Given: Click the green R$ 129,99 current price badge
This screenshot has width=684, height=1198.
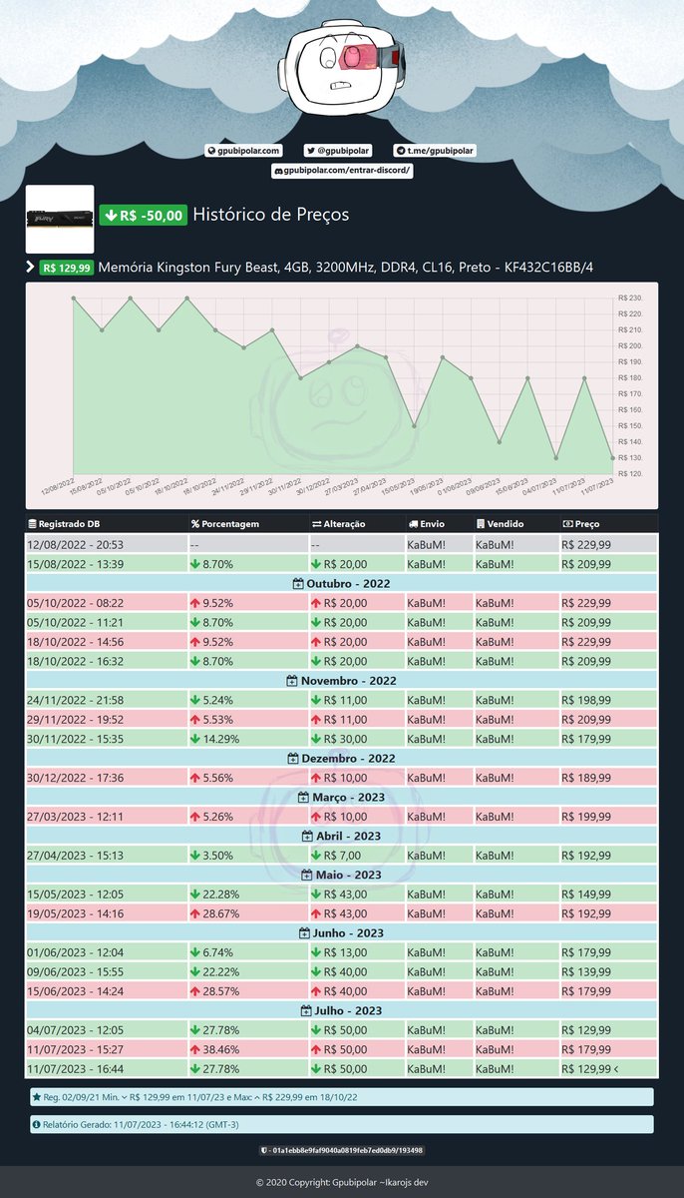Looking at the screenshot, I should [x=67, y=268].
